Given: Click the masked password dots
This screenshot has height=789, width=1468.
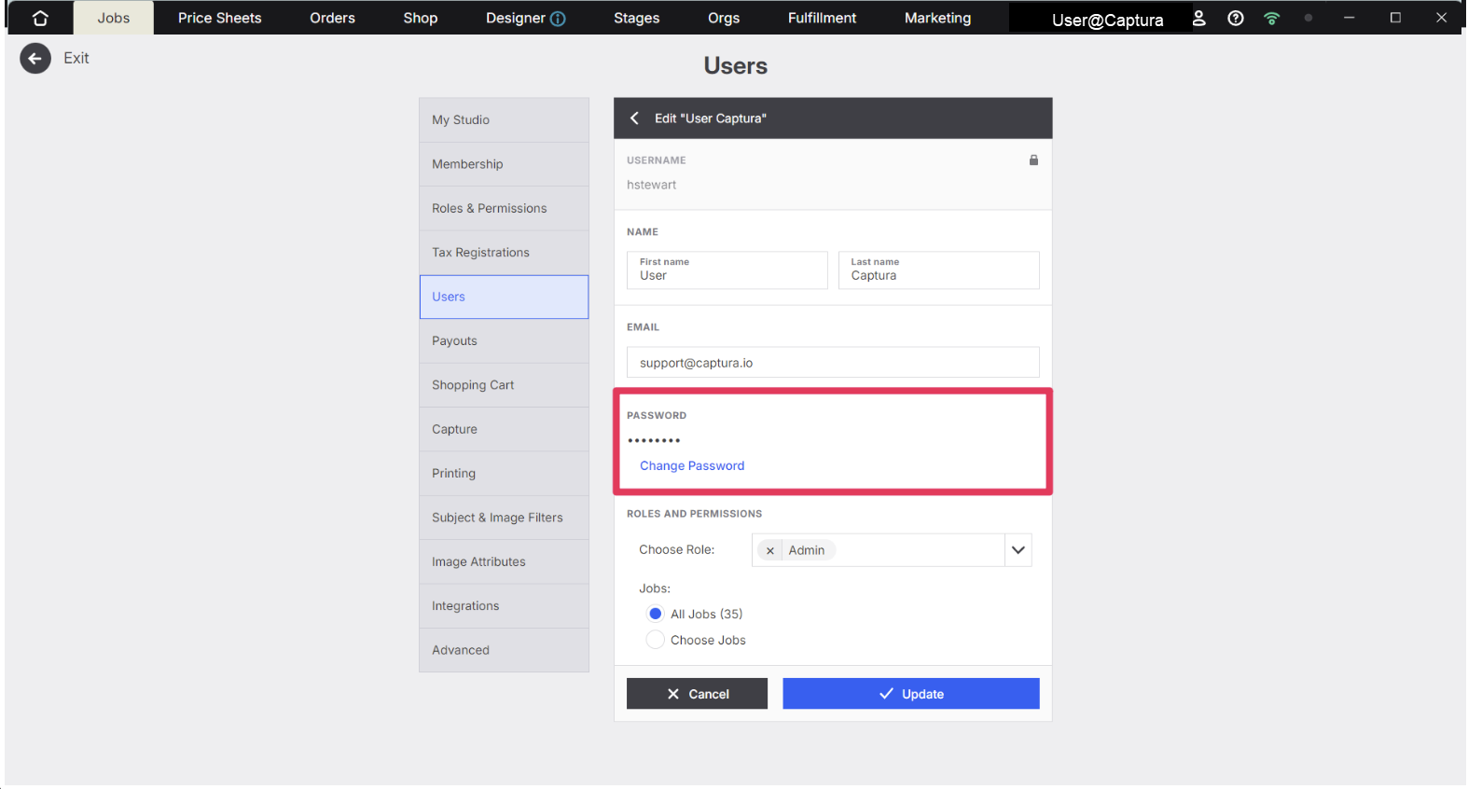Looking at the screenshot, I should (x=654, y=440).
